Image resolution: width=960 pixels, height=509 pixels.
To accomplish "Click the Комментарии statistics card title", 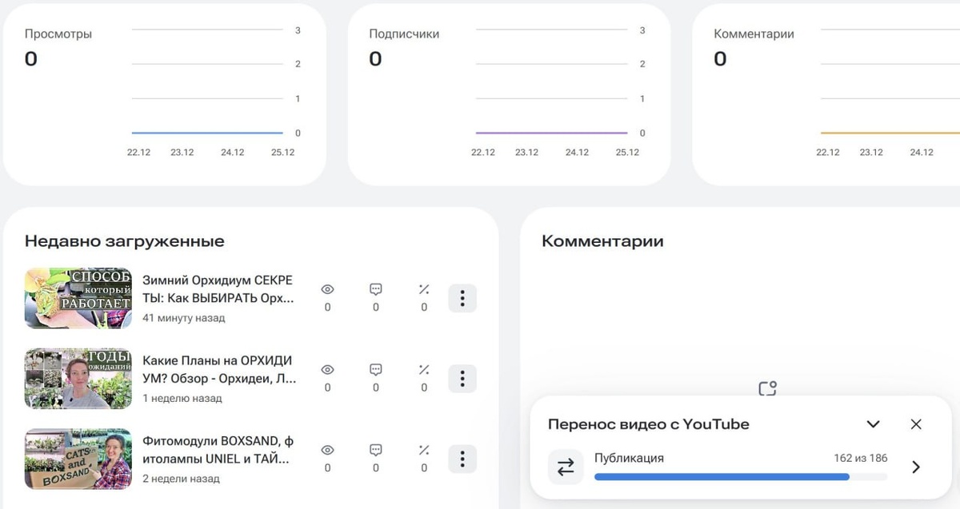I will click(754, 34).
